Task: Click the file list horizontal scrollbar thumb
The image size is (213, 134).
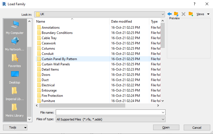Action: coord(82,106)
